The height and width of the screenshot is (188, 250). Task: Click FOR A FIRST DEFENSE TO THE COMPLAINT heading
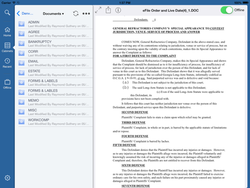click(144, 56)
